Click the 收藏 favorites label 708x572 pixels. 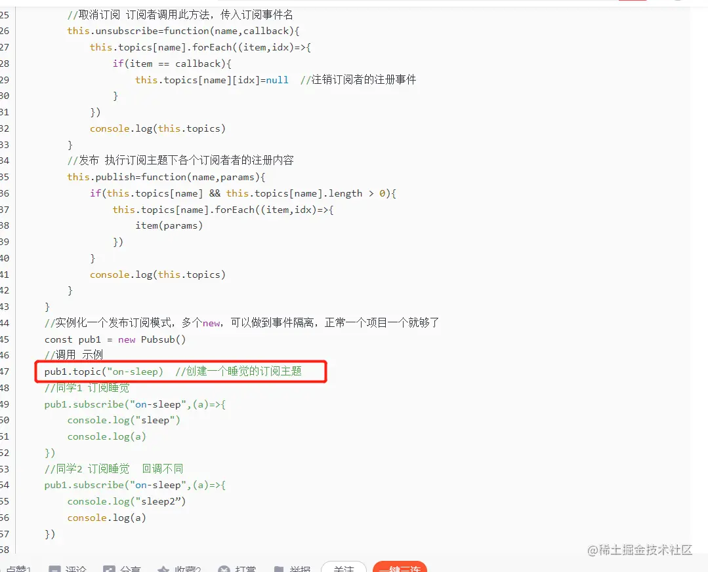pos(188,569)
